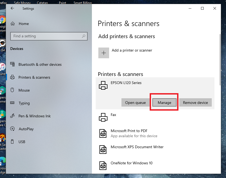
Task: Open Bluetooth & other devices page
Action: (40, 64)
